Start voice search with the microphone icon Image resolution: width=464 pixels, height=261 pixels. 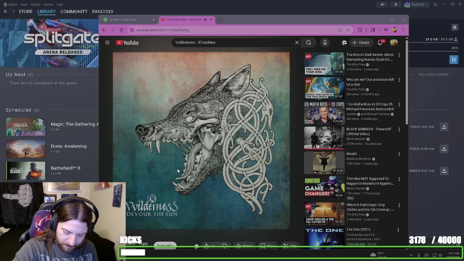[x=325, y=43]
